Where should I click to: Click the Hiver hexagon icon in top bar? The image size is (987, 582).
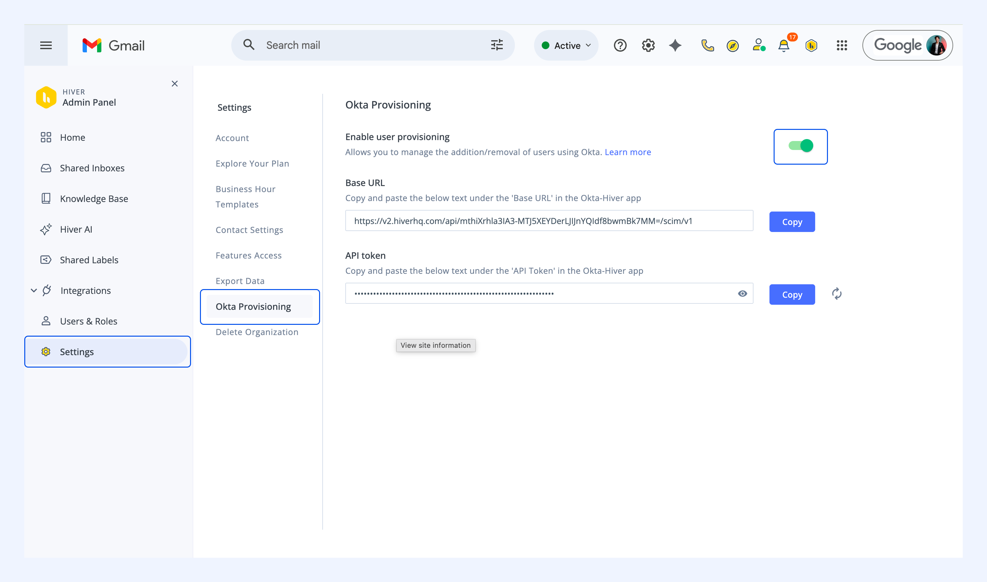(x=811, y=46)
